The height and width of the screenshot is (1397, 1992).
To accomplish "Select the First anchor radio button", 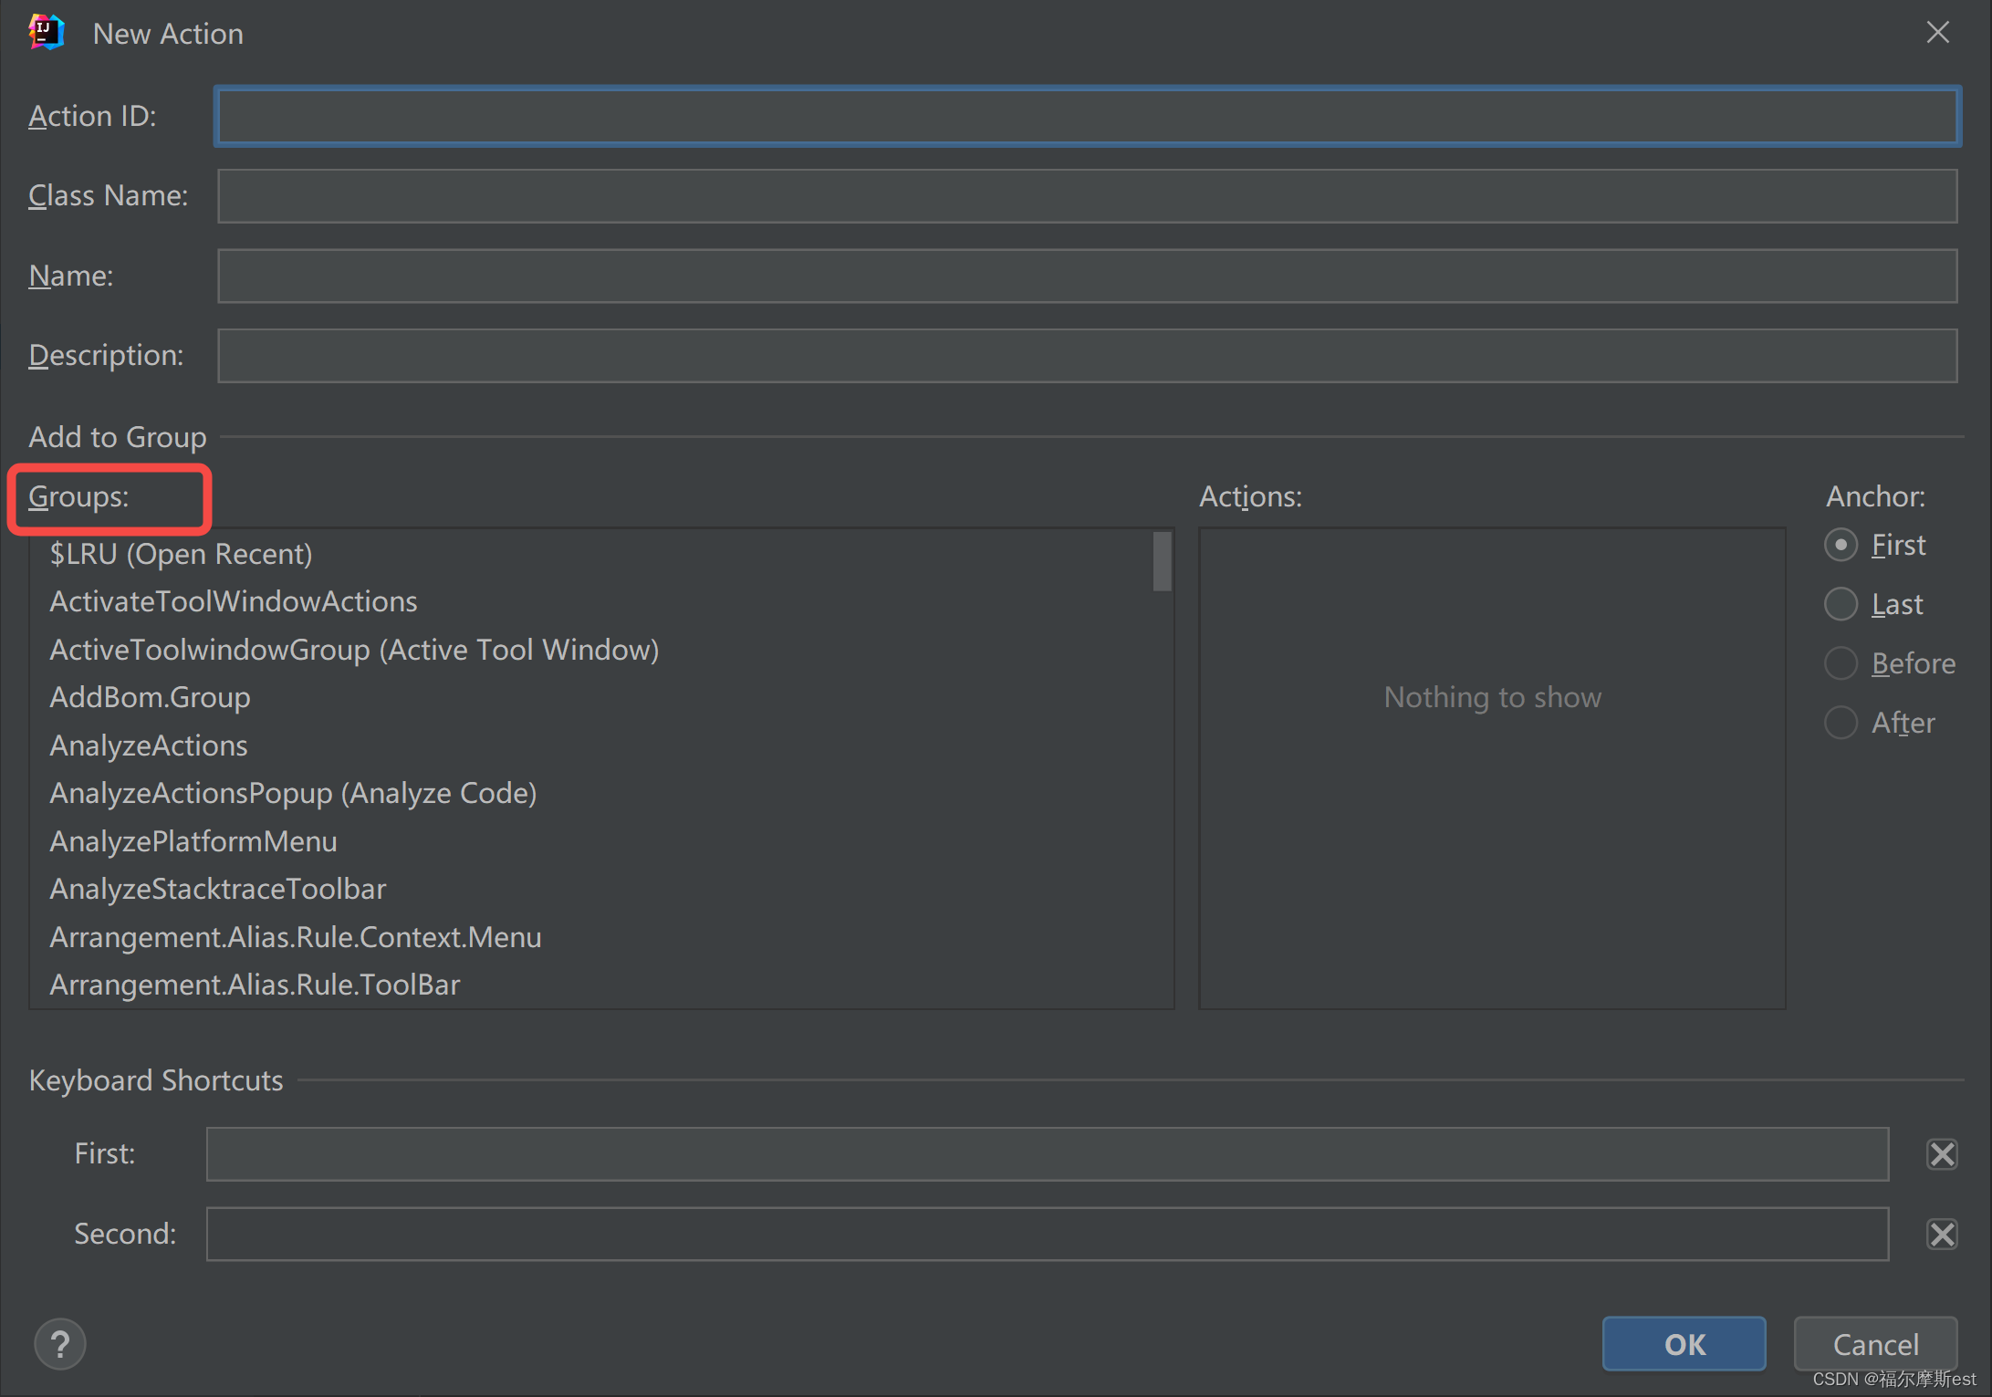I will tap(1841, 545).
